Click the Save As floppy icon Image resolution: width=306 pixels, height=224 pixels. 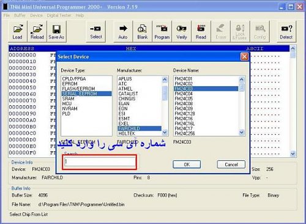[56, 31]
